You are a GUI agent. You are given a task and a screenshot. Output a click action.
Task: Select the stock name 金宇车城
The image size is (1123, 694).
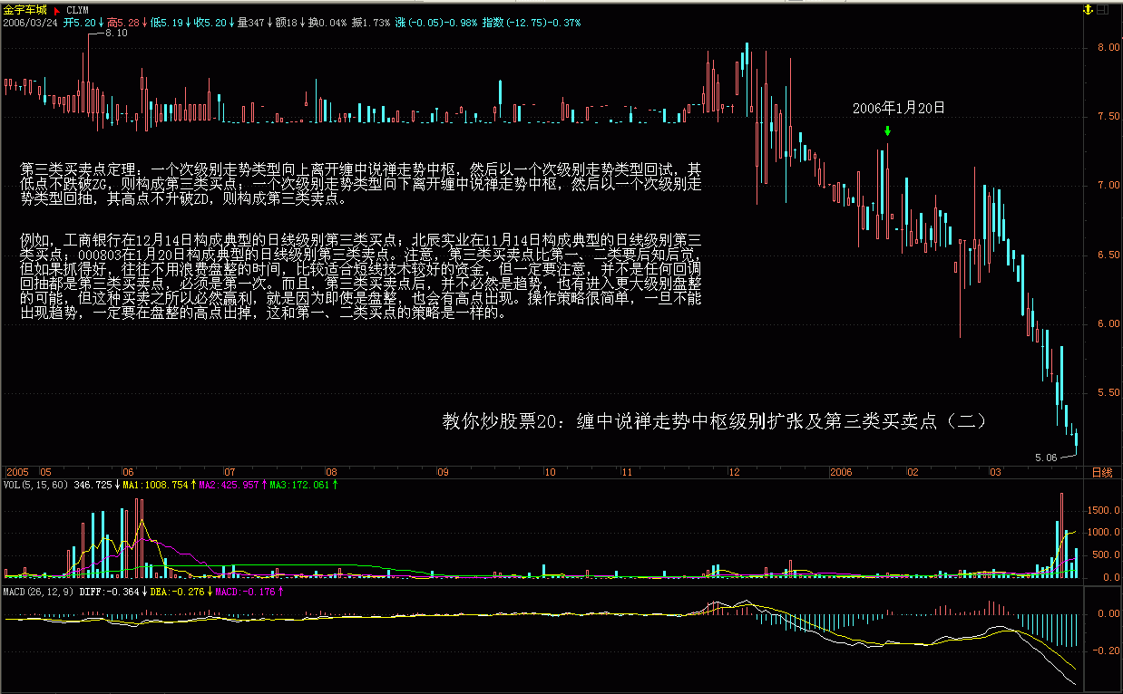[24, 10]
